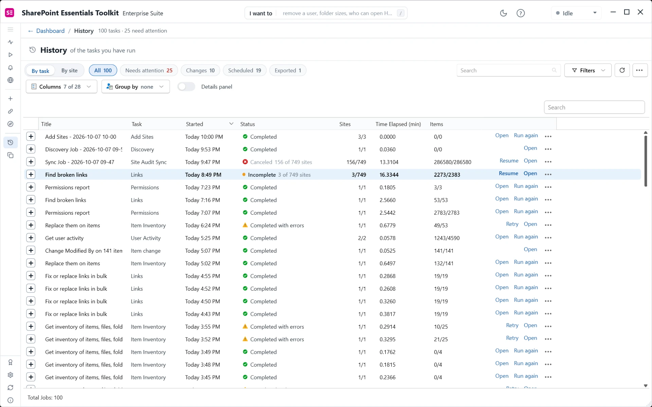Open the link icon in sidebar
652x407 pixels.
[x=11, y=111]
